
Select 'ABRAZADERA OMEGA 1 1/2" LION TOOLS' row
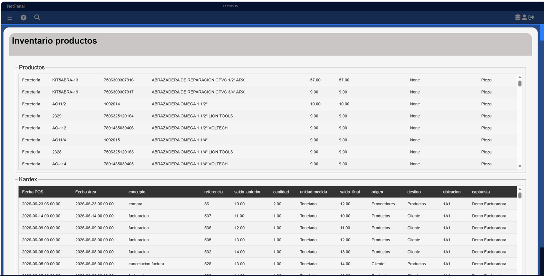point(268,116)
